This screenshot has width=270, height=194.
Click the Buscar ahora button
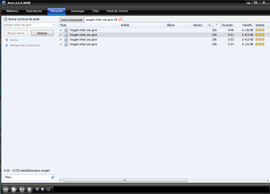16,33
